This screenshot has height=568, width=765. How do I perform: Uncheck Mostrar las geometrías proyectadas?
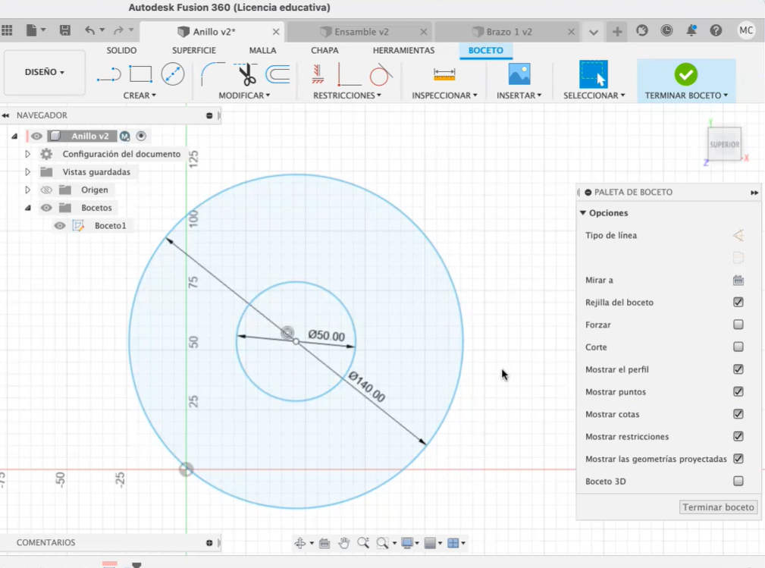click(x=738, y=459)
